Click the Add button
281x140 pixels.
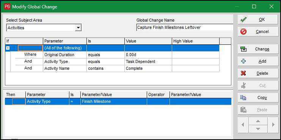pyautogui.click(x=258, y=61)
